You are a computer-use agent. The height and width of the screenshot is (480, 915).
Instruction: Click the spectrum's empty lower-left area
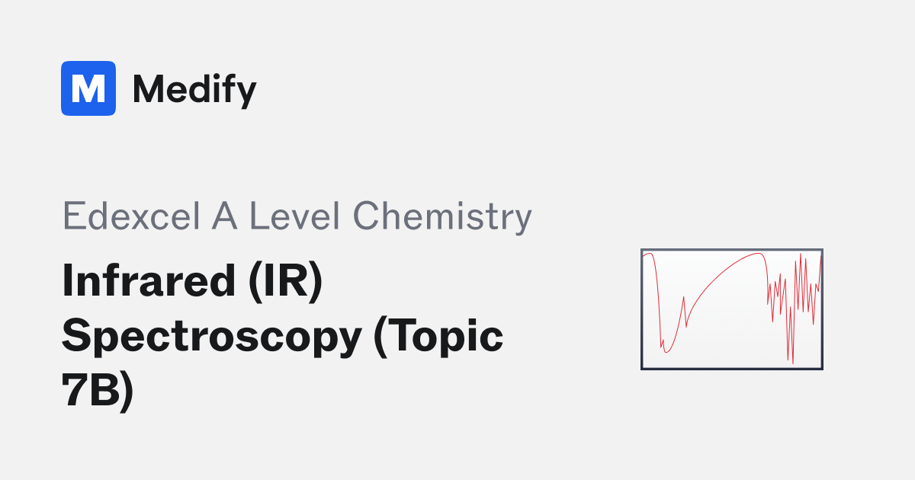coord(650,358)
